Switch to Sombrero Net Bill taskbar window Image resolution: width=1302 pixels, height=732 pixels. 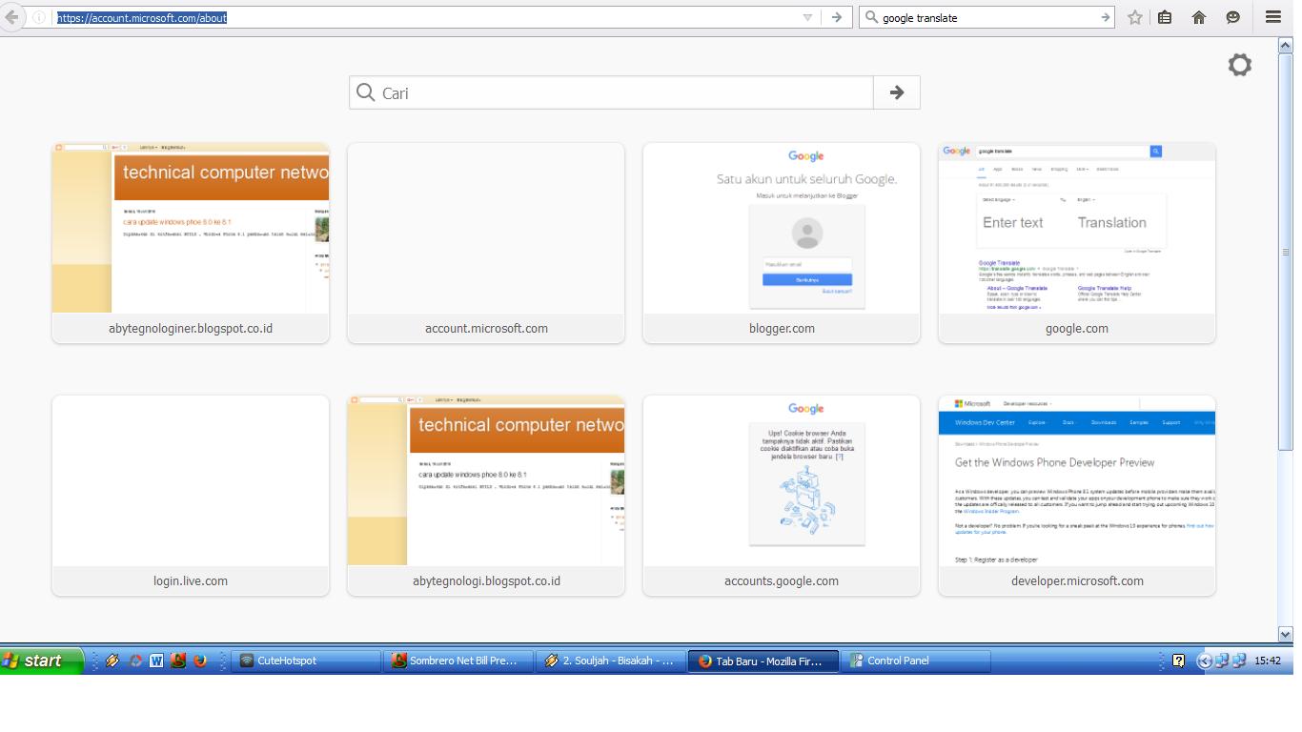tap(459, 661)
